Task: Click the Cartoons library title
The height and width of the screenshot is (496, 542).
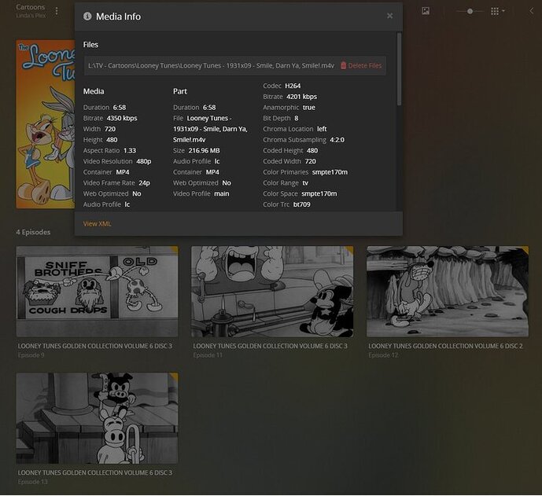Action: point(31,7)
